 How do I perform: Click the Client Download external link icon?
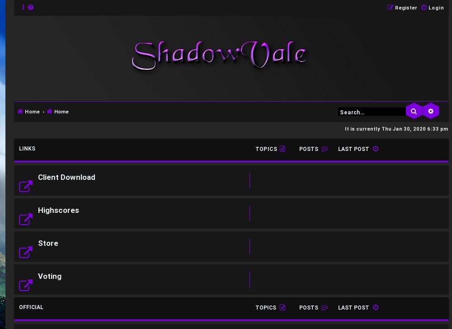[25, 186]
